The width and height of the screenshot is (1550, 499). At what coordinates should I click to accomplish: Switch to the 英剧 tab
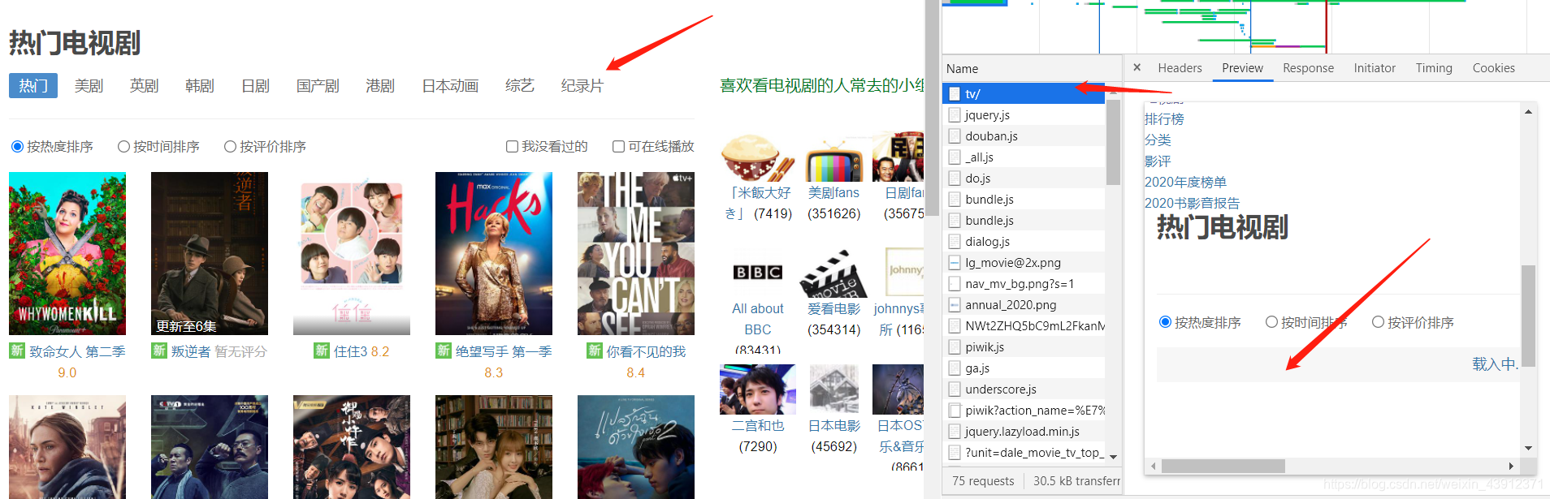pos(144,85)
